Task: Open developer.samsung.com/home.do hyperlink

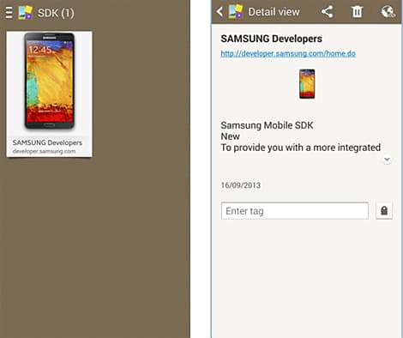Action: (x=288, y=53)
